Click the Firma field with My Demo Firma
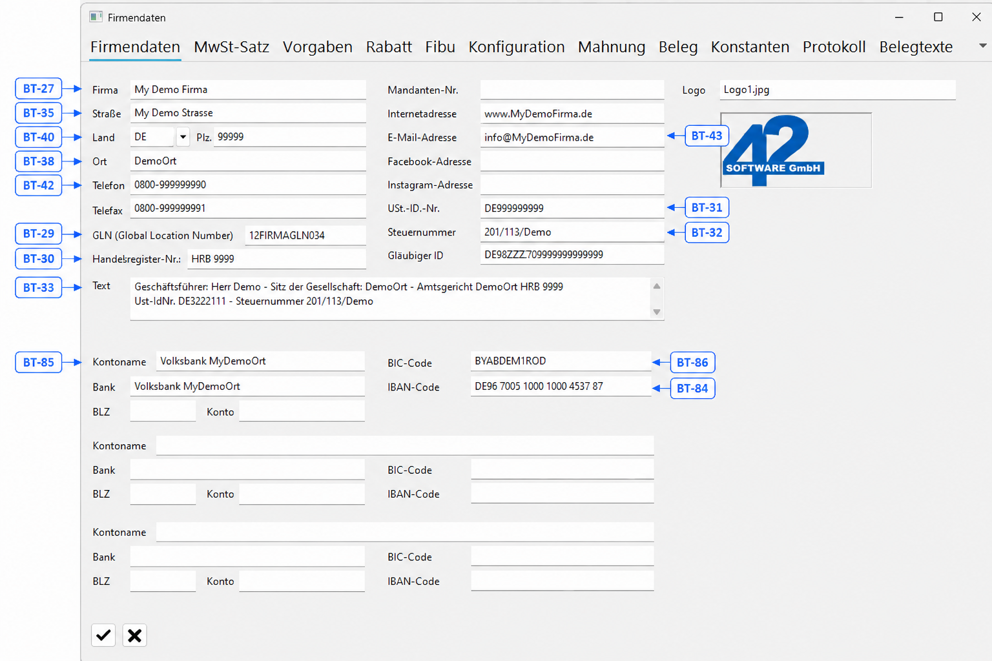Viewport: 992px width, 661px height. [248, 90]
